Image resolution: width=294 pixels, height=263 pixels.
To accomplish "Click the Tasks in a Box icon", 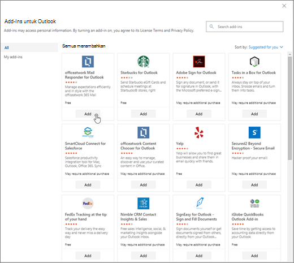I will 254,62.
